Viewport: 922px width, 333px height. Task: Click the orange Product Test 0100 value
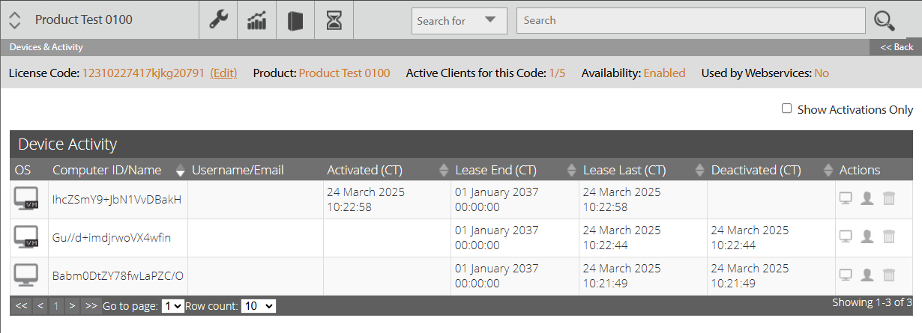pyautogui.click(x=345, y=73)
